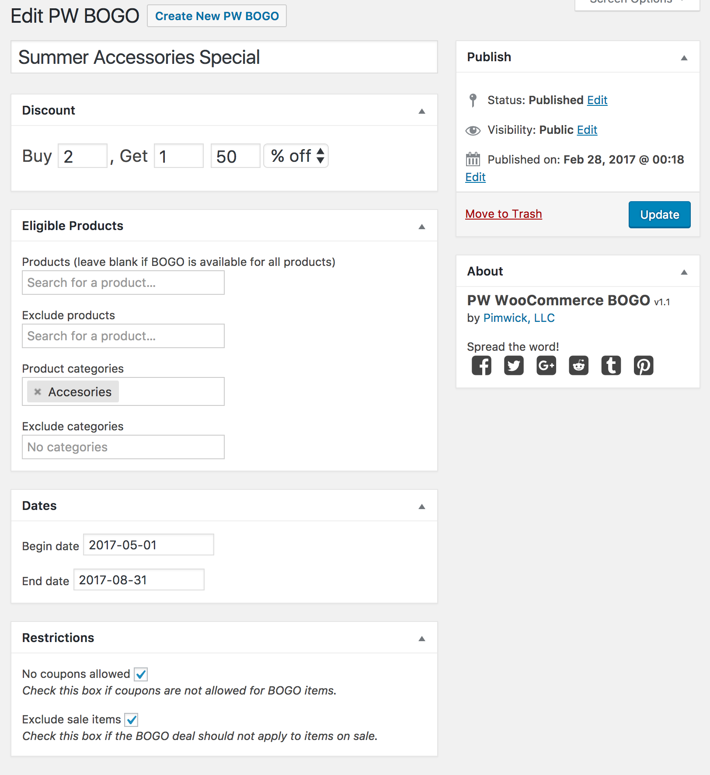Click the Tumblr share icon

(611, 365)
